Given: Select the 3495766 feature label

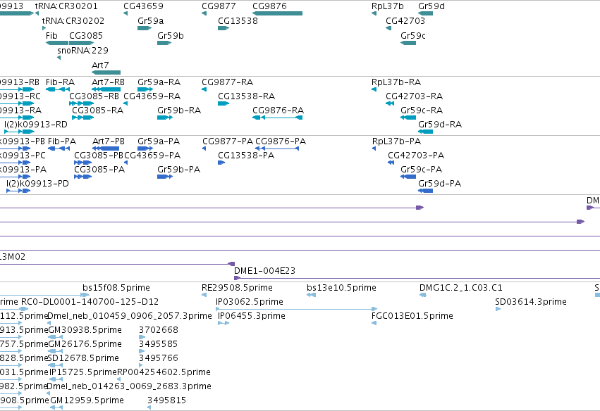Looking at the screenshot, I should 159,358.
